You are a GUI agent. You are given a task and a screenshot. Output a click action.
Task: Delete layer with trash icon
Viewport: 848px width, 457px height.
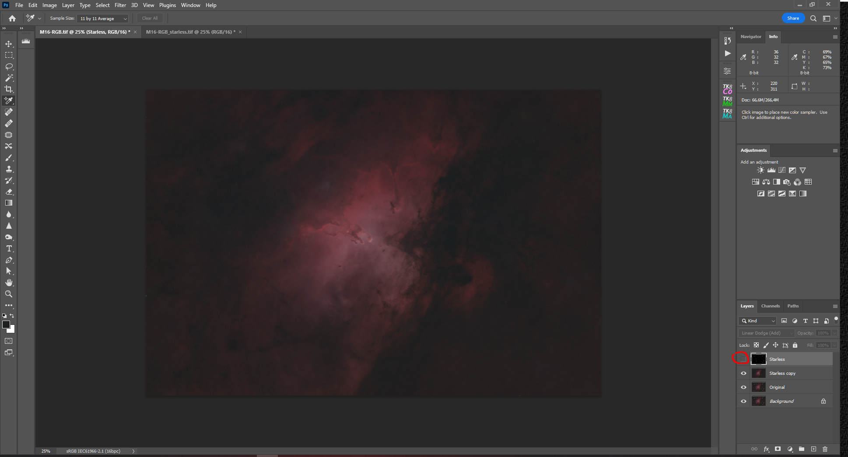click(x=825, y=449)
